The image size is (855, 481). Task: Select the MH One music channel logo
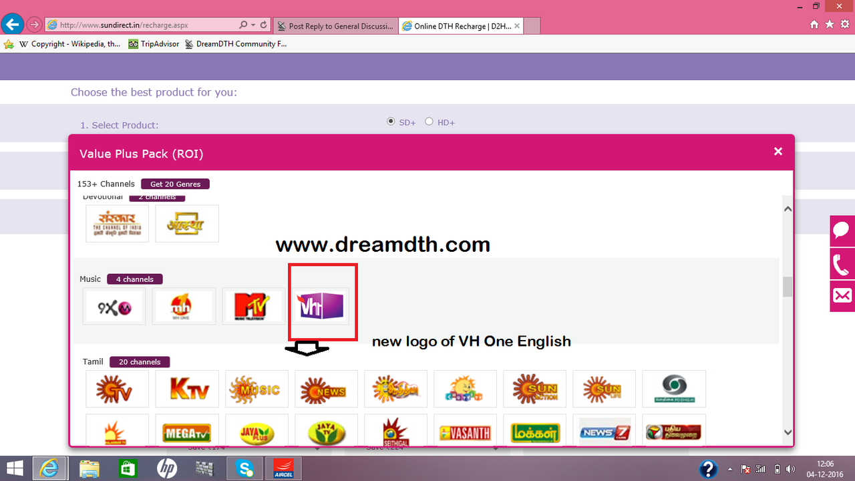[184, 306]
